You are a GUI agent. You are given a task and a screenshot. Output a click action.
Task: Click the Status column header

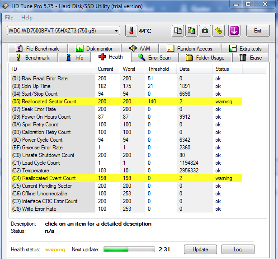227,69
